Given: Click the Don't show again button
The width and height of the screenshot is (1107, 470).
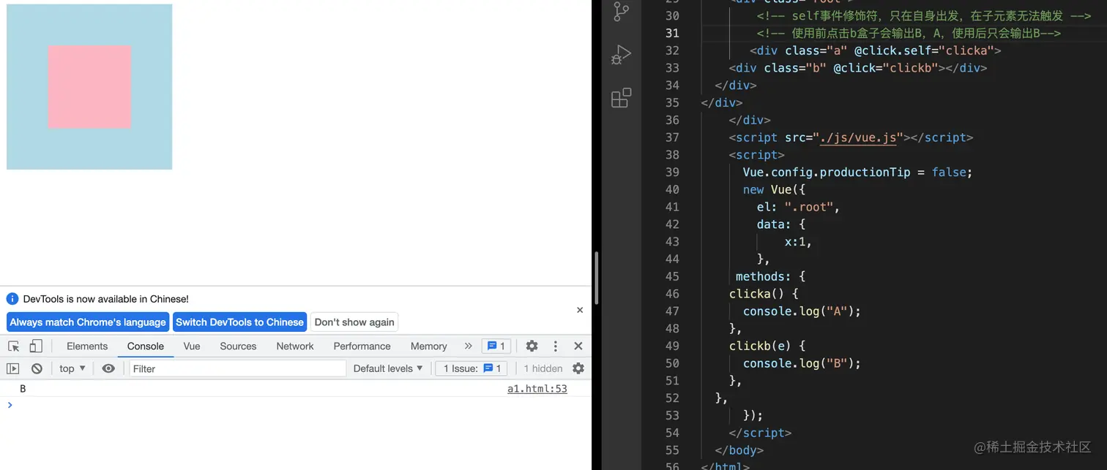Looking at the screenshot, I should pyautogui.click(x=354, y=322).
